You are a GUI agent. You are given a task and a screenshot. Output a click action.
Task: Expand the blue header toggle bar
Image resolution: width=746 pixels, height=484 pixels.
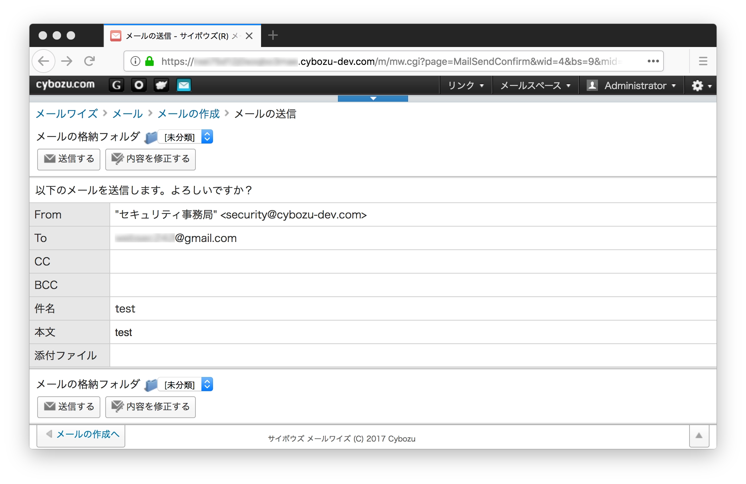[373, 99]
